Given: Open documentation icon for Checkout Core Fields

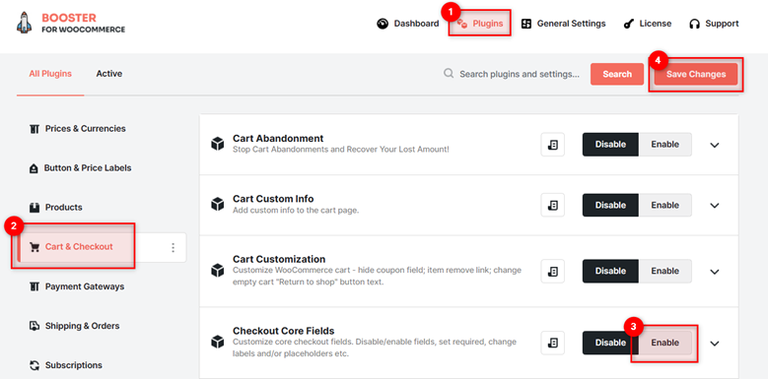Looking at the screenshot, I should [x=552, y=343].
